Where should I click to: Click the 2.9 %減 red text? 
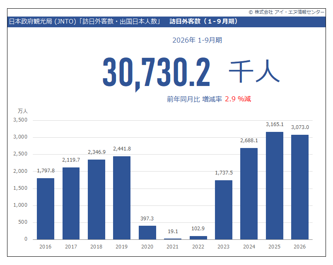point(238,99)
